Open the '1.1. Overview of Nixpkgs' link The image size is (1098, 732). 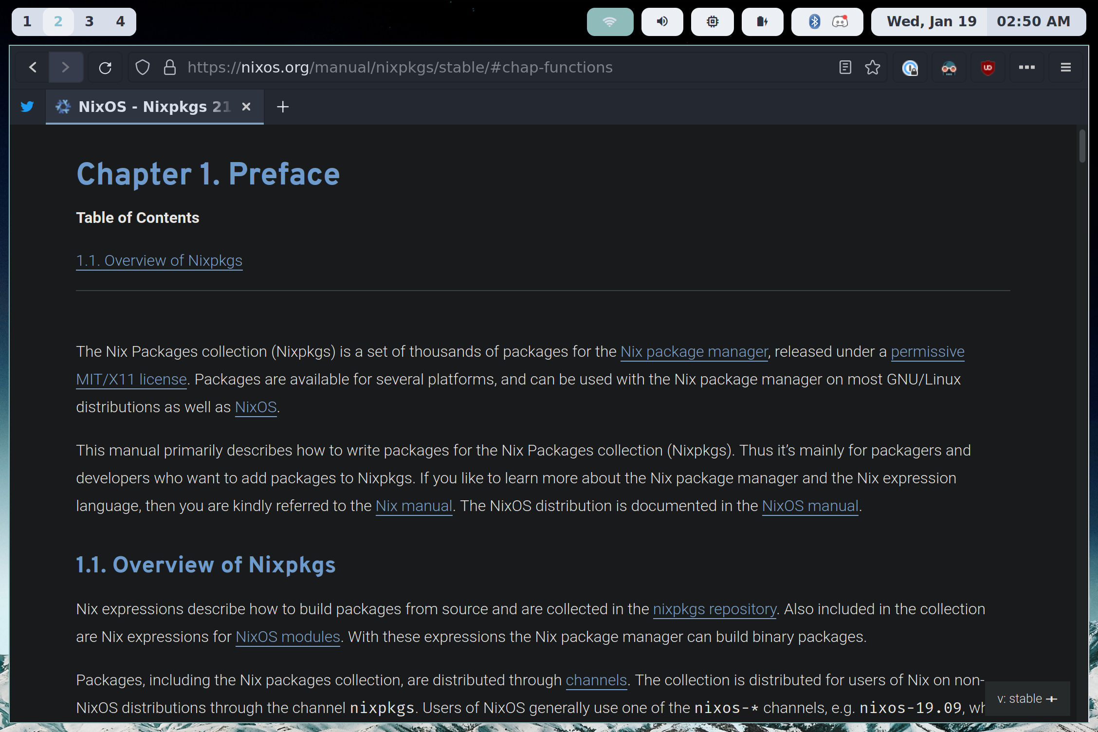[x=159, y=260]
